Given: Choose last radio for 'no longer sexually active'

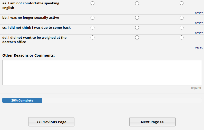Looking at the screenshot, I should 182,18.
